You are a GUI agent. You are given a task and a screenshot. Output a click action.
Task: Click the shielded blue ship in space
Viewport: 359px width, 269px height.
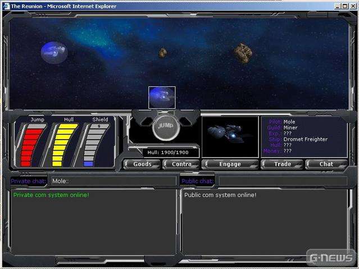[53, 53]
